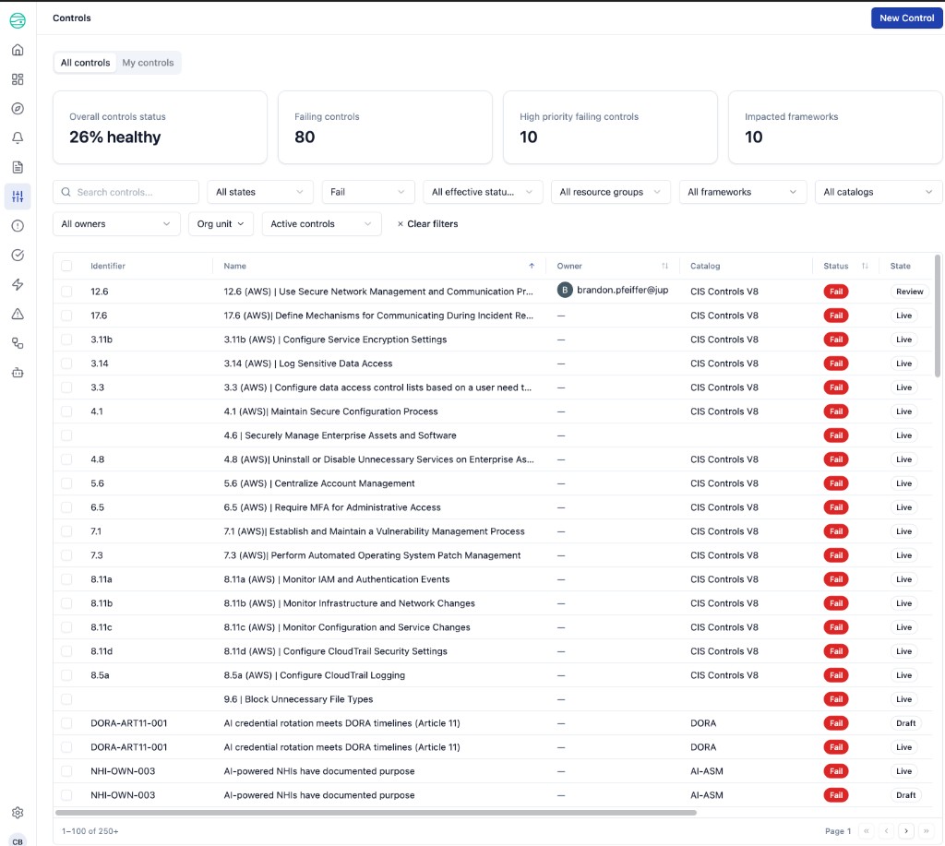Open the Active controls dropdown
Screen dimensions: 945x846
[x=321, y=224]
